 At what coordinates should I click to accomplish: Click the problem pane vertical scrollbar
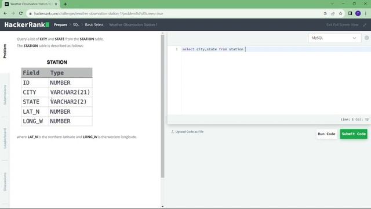coord(162,106)
